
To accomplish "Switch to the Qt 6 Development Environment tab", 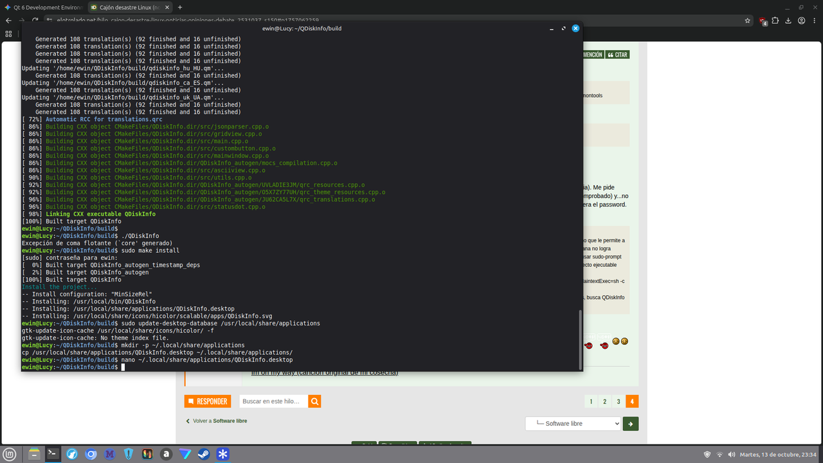I will tap(43, 7).
